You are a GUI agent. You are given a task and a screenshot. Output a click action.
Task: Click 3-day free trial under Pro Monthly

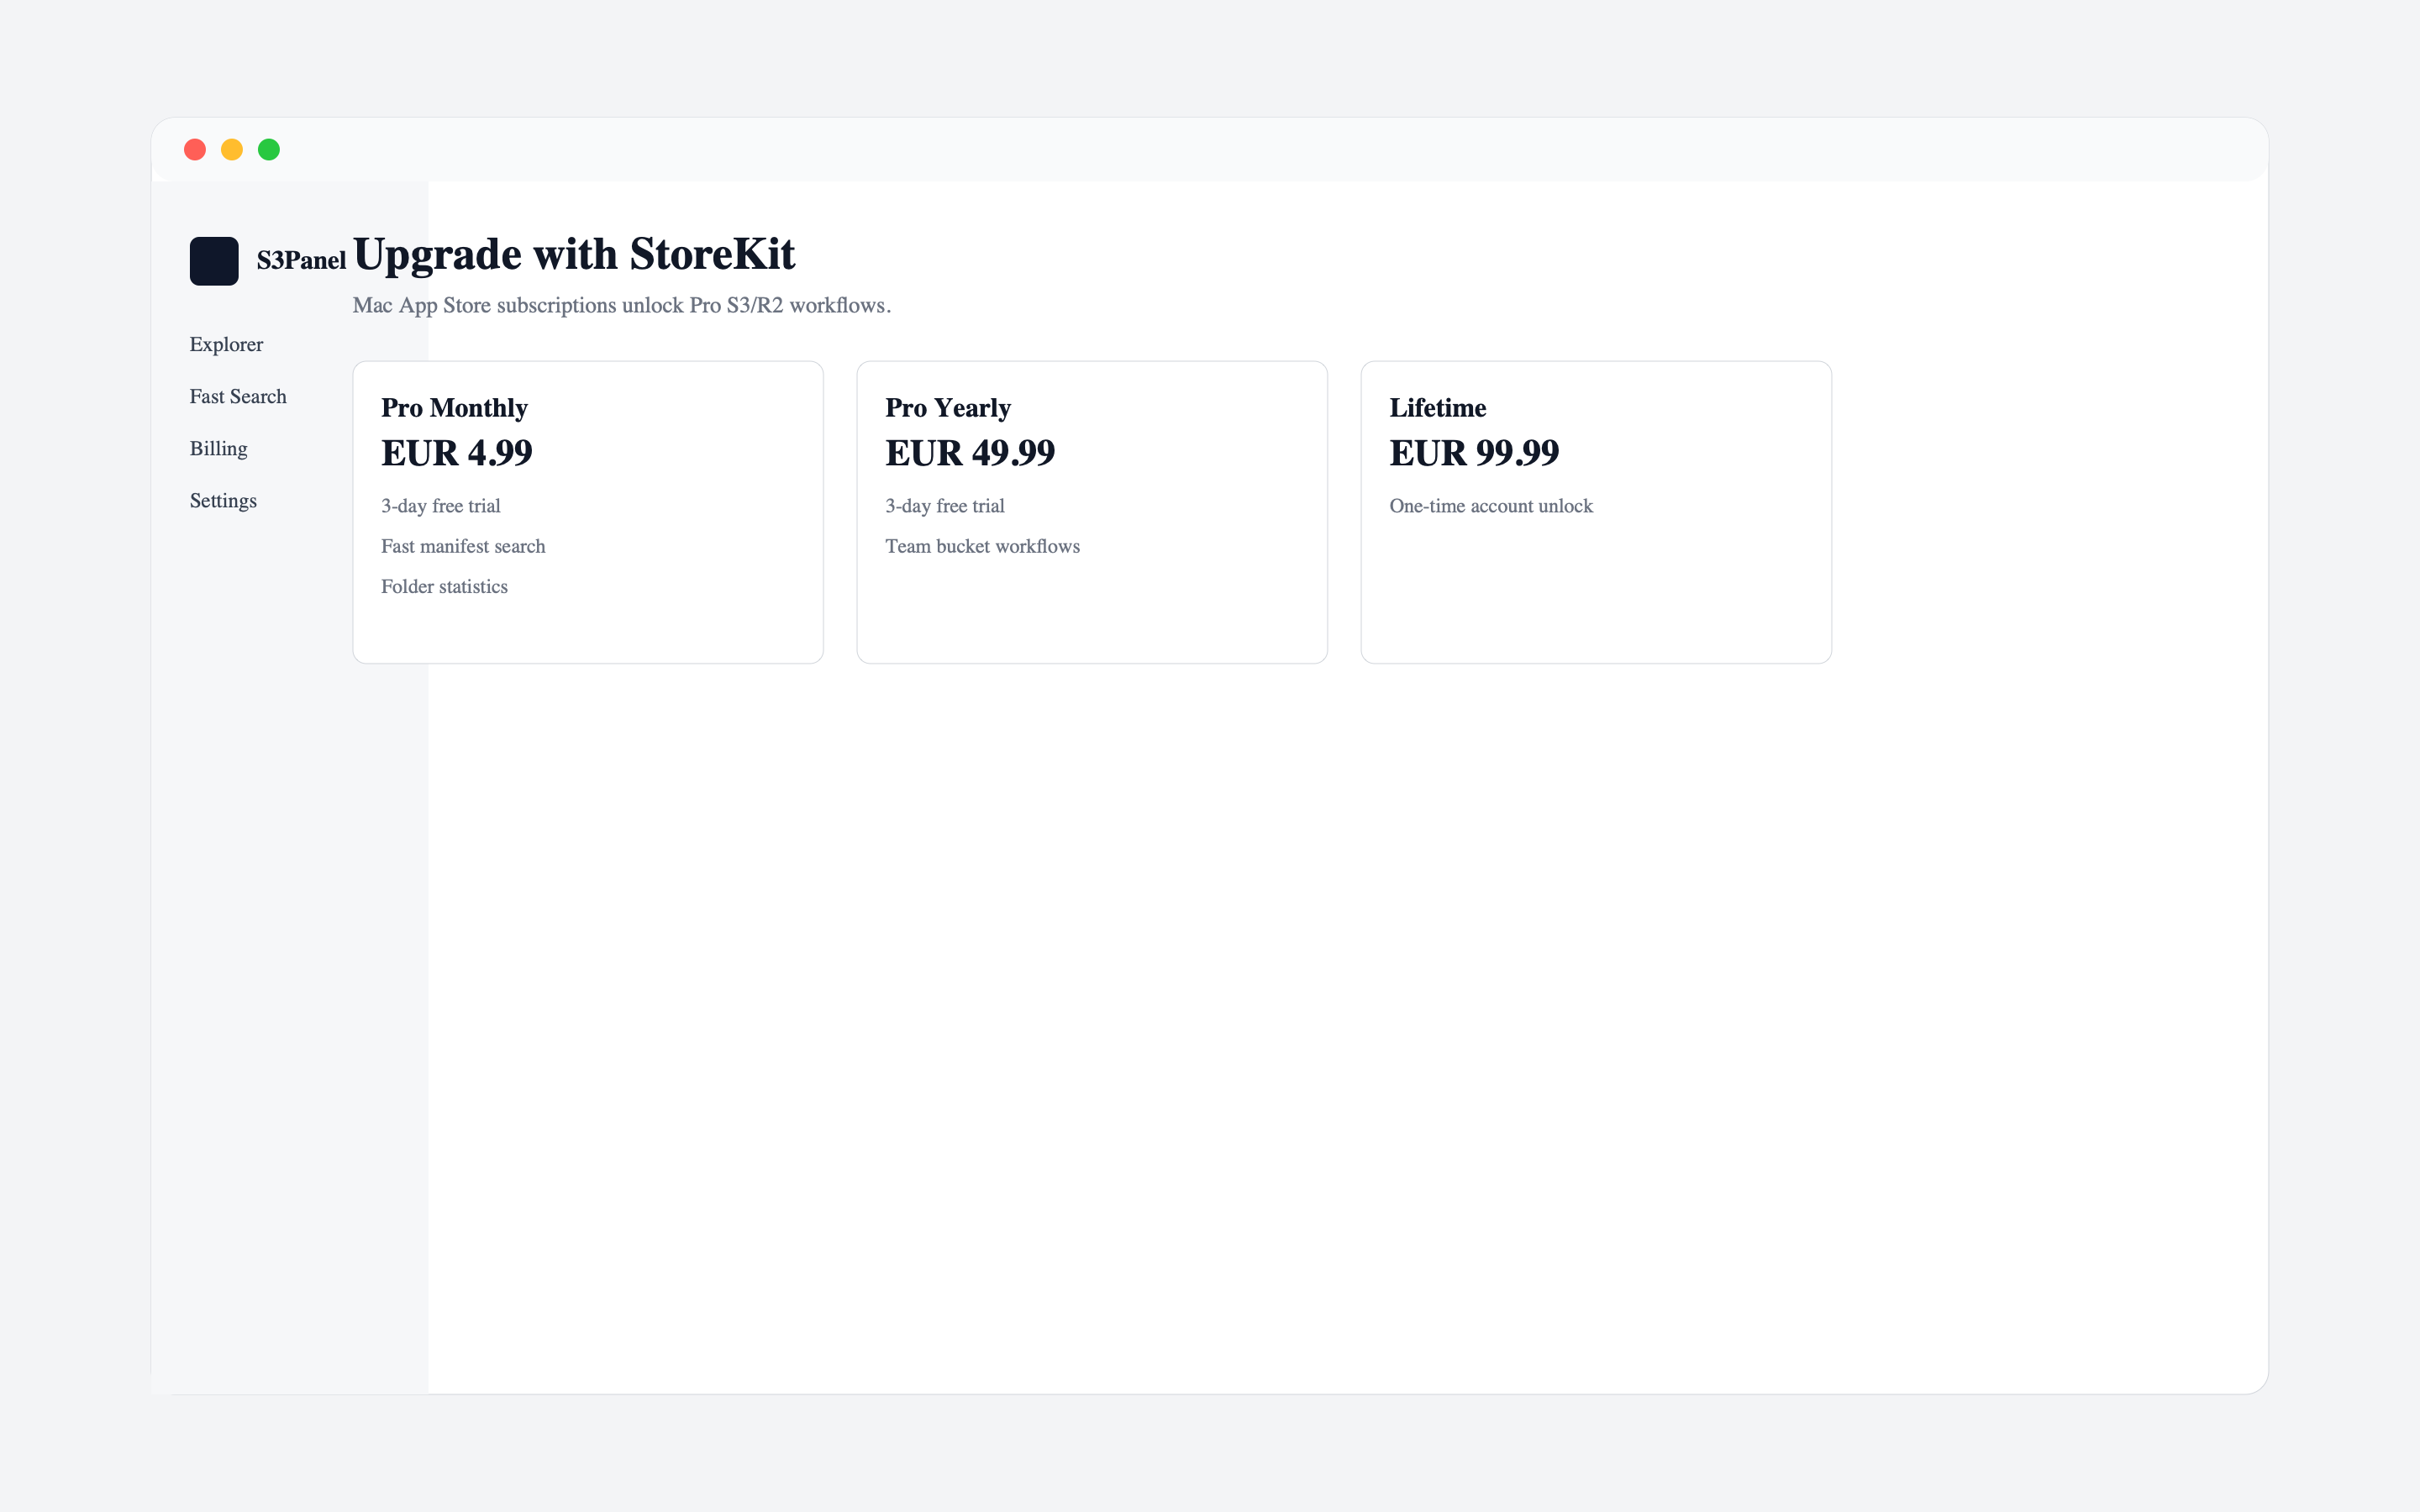pos(441,506)
